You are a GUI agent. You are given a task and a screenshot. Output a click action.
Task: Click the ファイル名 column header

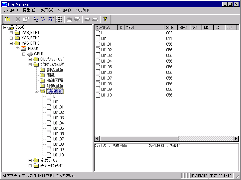point(107,28)
